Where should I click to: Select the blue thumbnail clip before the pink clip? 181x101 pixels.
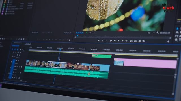coord(119,63)
